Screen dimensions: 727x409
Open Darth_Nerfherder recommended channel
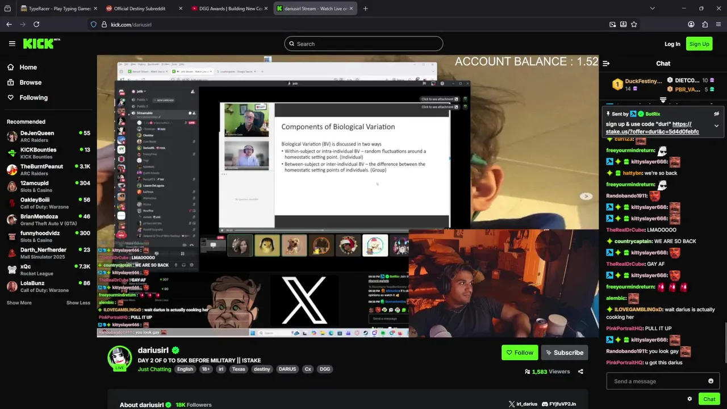(48, 253)
